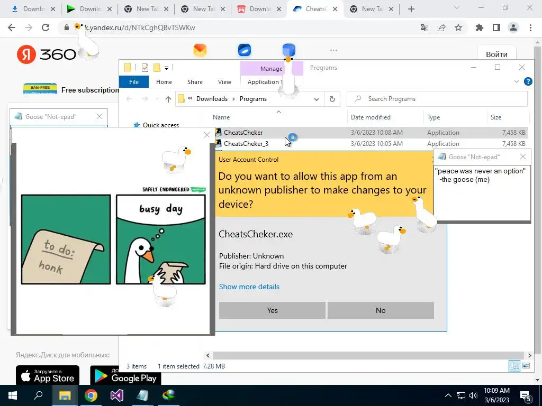
Task: Open the Chrome three-dot menu
Action: [530, 27]
